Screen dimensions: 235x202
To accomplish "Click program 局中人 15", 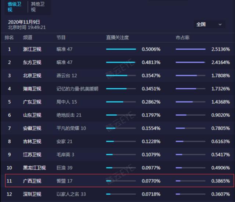I will pyautogui.click(x=67, y=102).
